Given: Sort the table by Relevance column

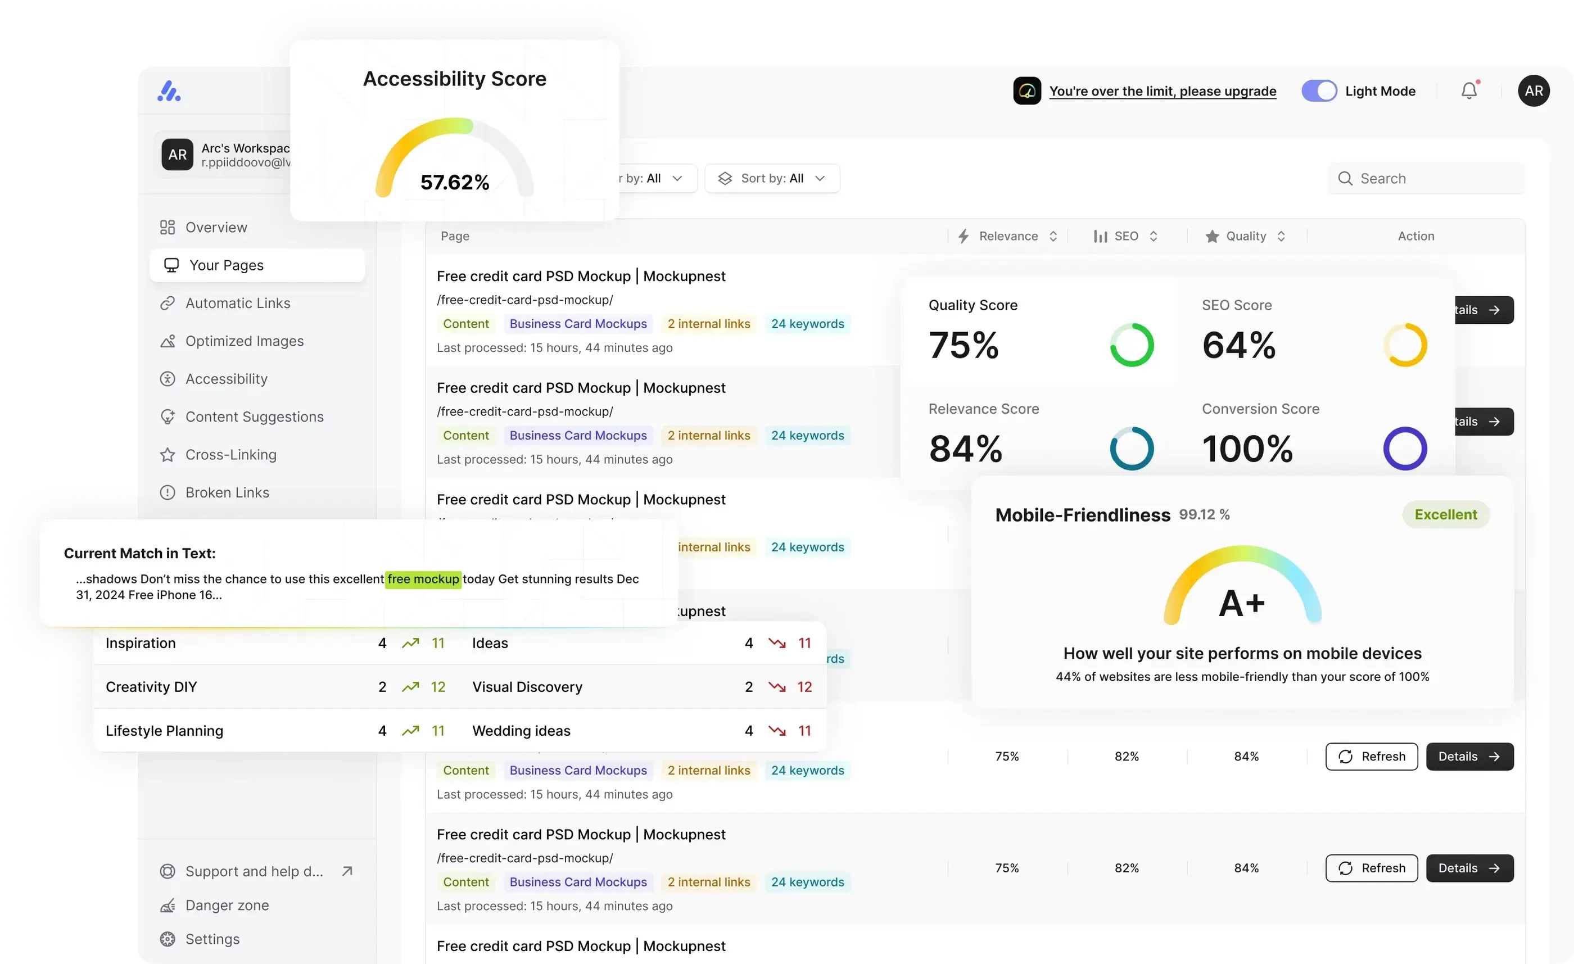Looking at the screenshot, I should pyautogui.click(x=1008, y=237).
